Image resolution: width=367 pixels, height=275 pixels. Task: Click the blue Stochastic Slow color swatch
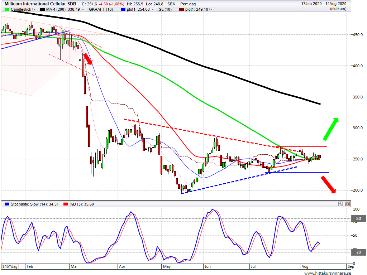[x=7, y=204]
